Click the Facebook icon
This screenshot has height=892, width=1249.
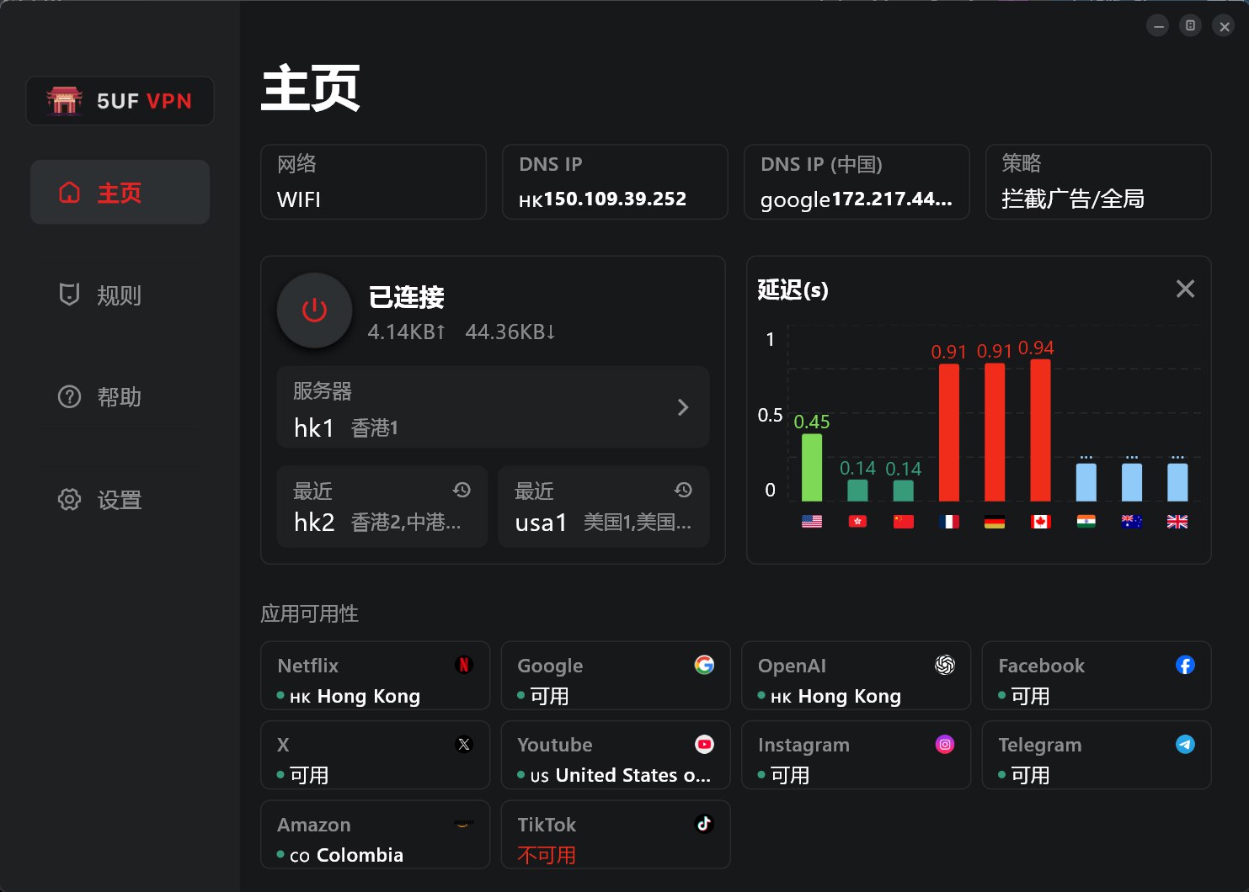(x=1185, y=665)
